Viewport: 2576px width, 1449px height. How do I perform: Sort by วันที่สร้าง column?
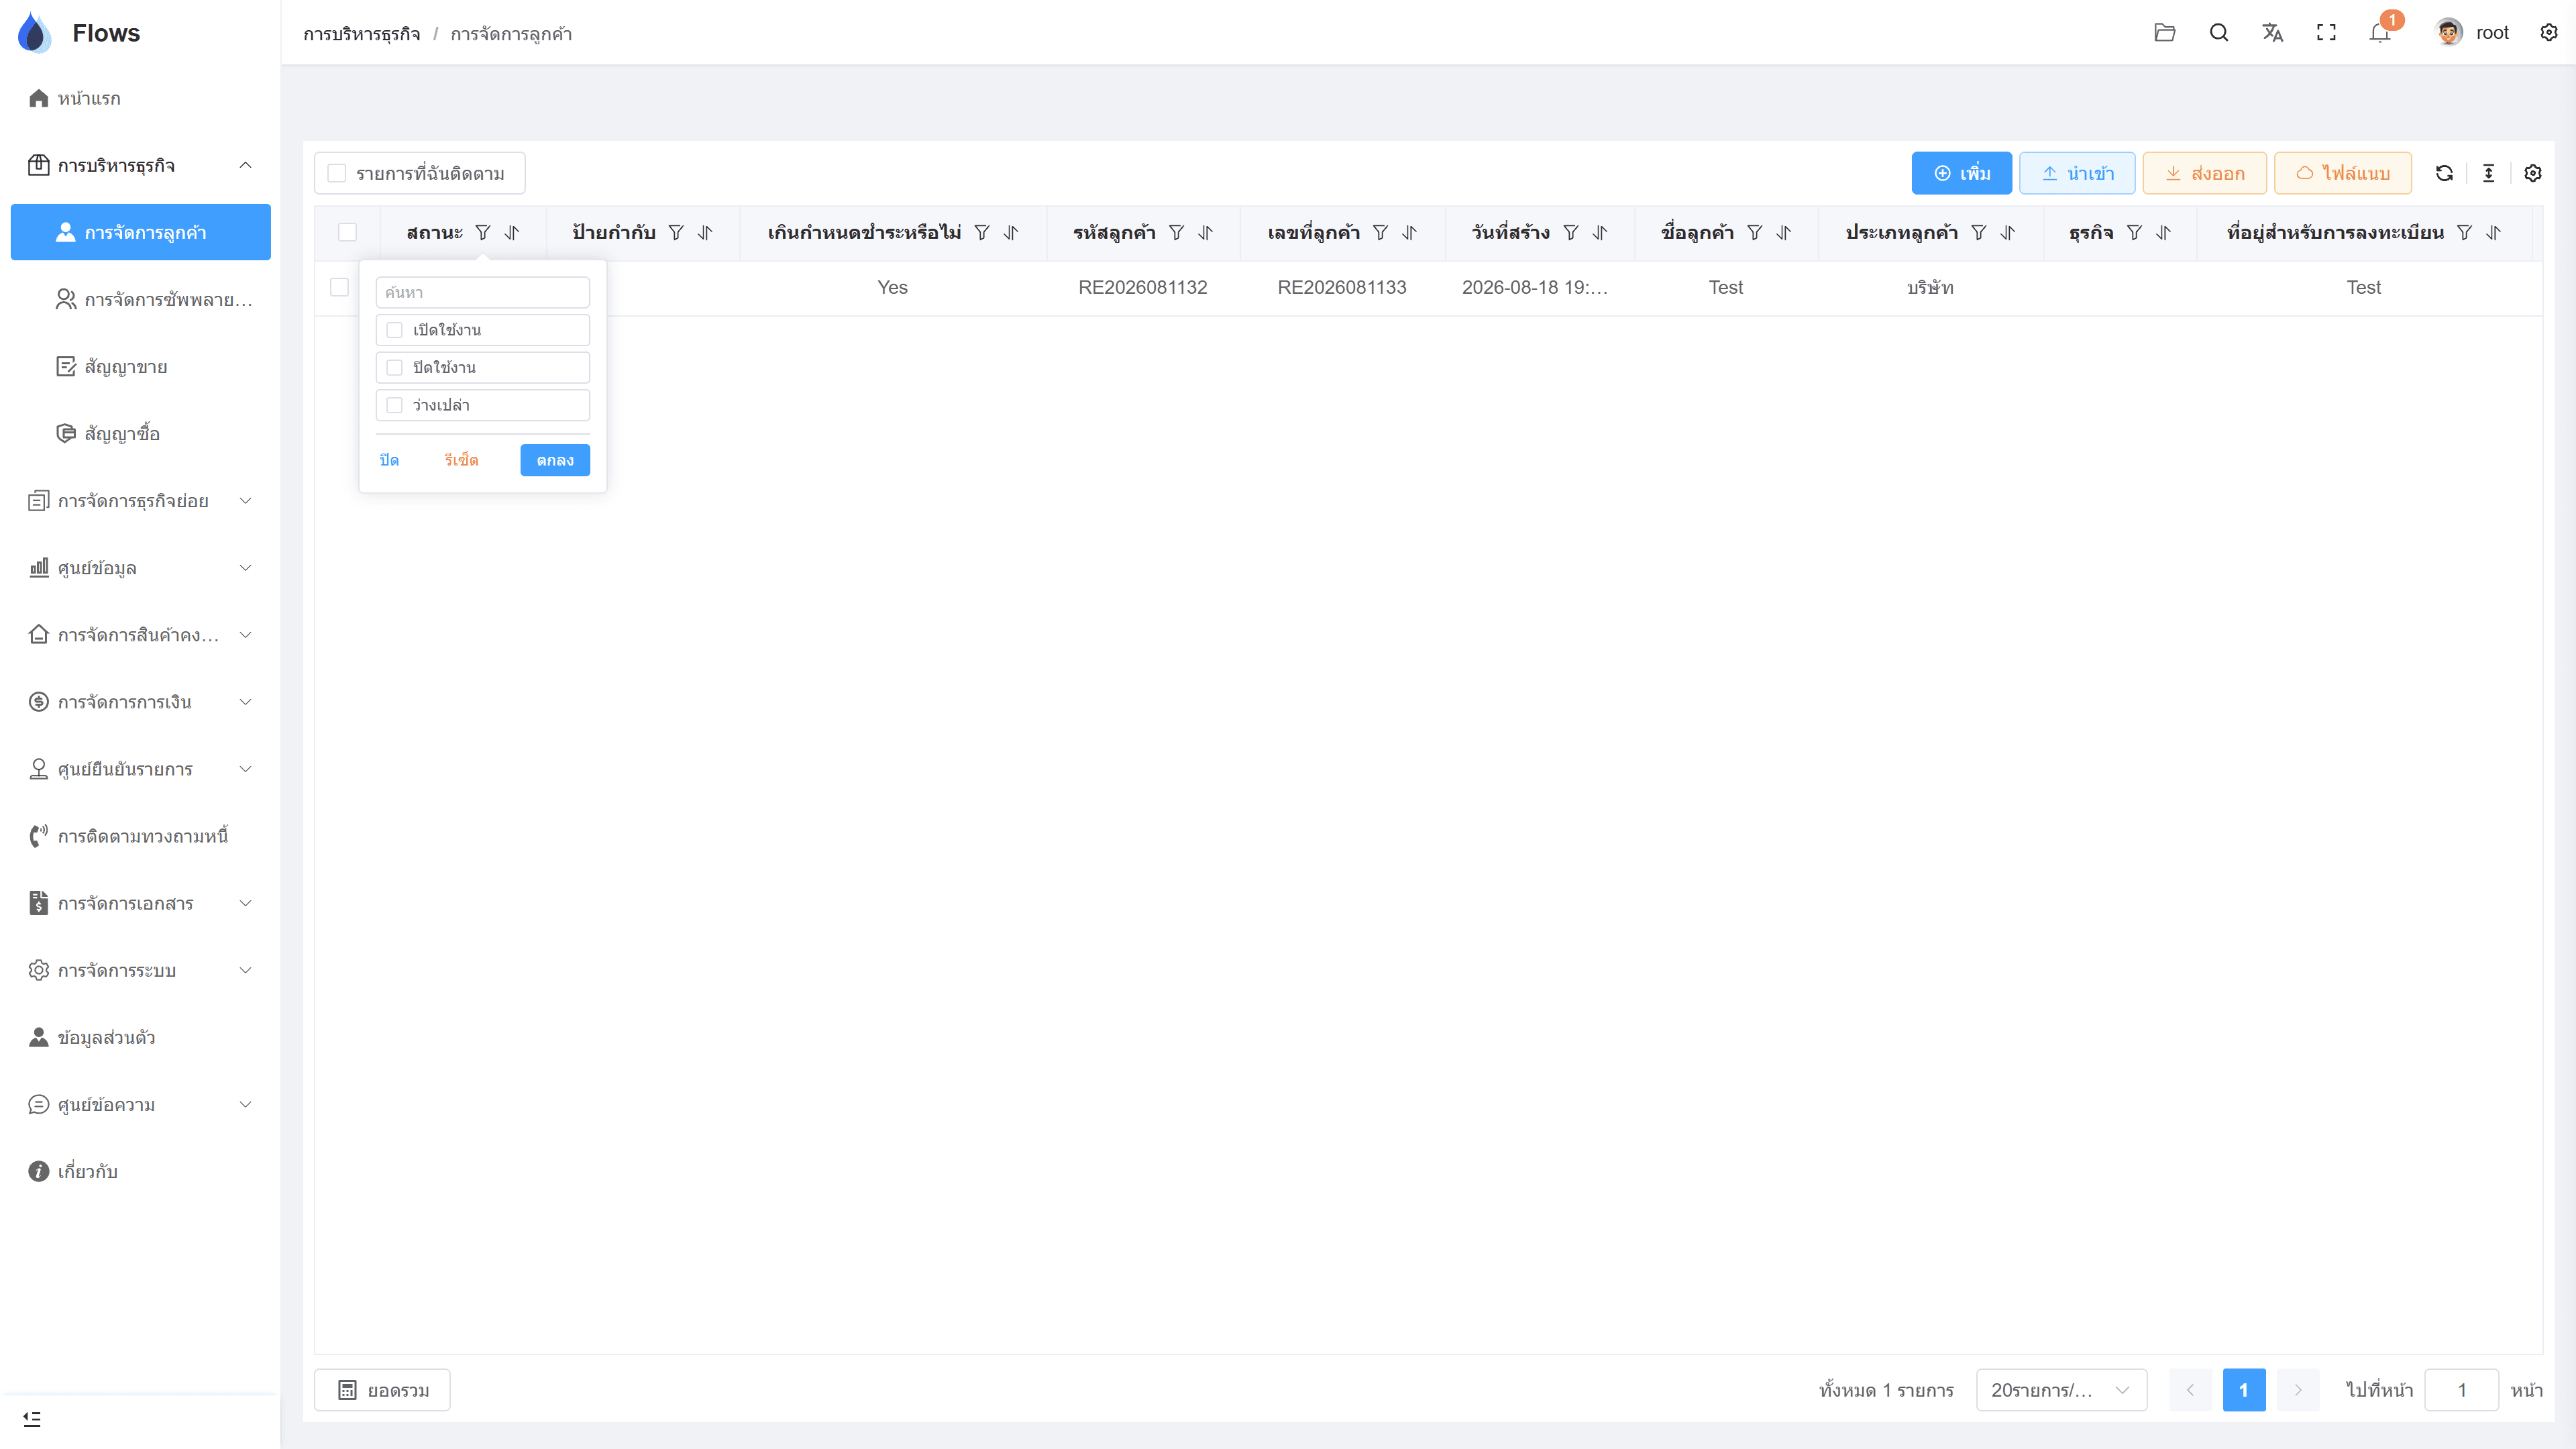1600,232
